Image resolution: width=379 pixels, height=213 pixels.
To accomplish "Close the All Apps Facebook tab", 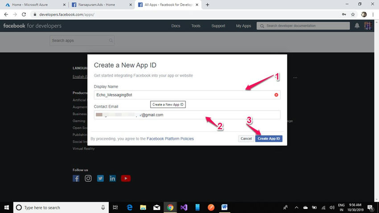I will 197,4.
